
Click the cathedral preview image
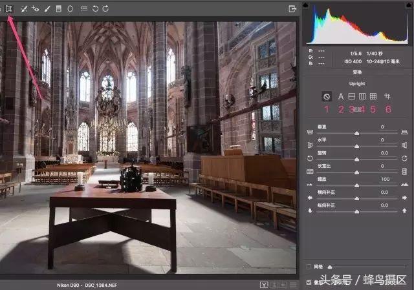tap(148, 148)
